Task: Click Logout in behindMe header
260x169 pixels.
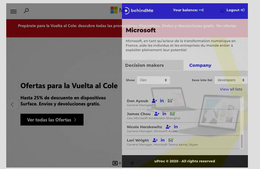Action: (x=236, y=10)
